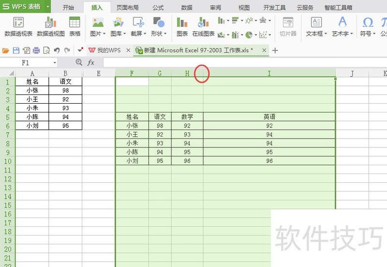Switch to the 审阅 ribbon tab
387x267 pixels.
point(215,8)
